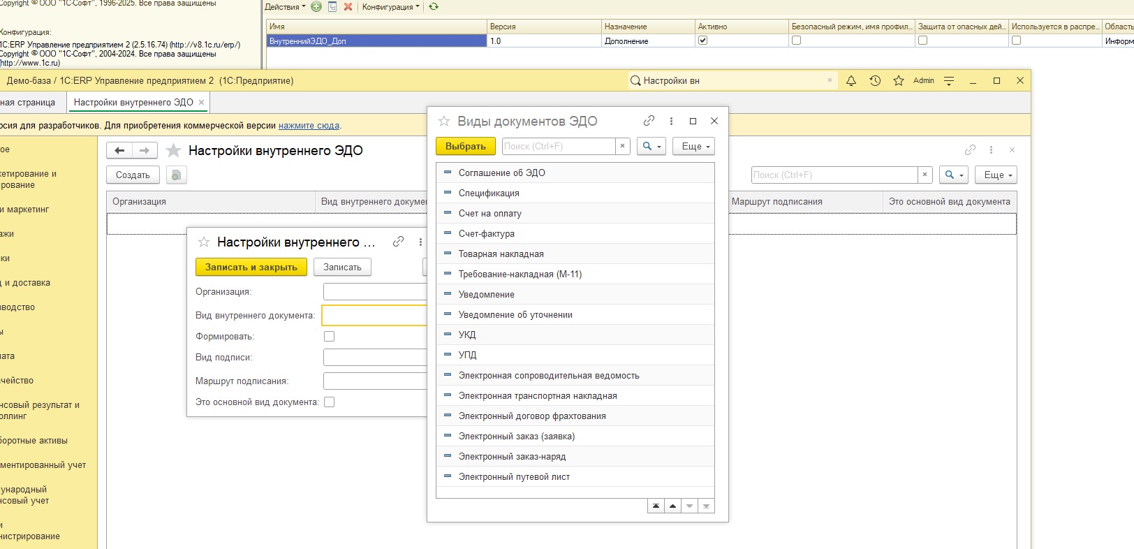The width and height of the screenshot is (1134, 549).
Task: Jump to the first list item arrow
Action: pos(656,506)
